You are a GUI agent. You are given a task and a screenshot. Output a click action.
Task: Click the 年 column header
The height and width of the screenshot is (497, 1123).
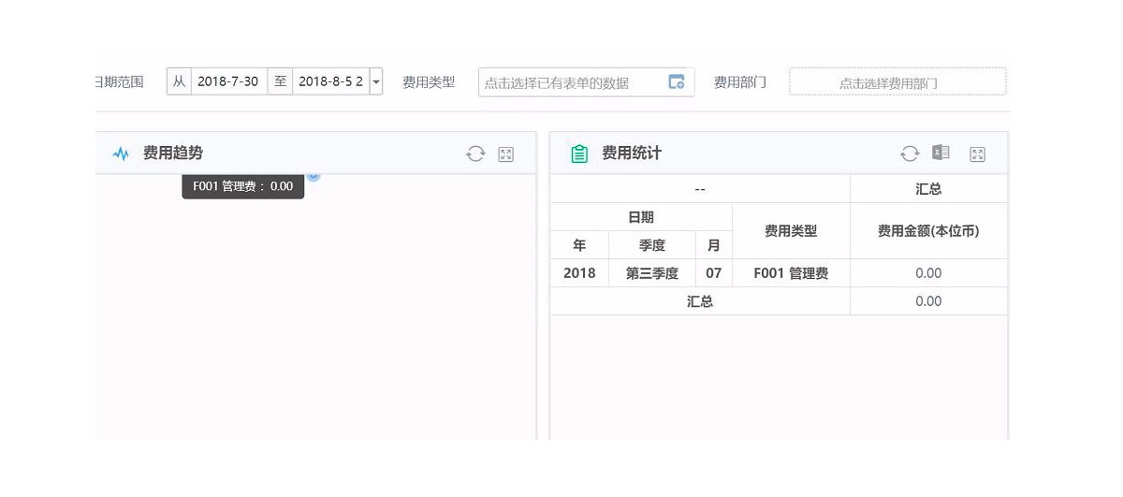[579, 245]
